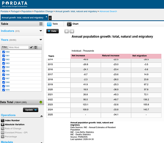
Task: Uncheck the 1961 year checkbox
Action: tap(3, 56)
